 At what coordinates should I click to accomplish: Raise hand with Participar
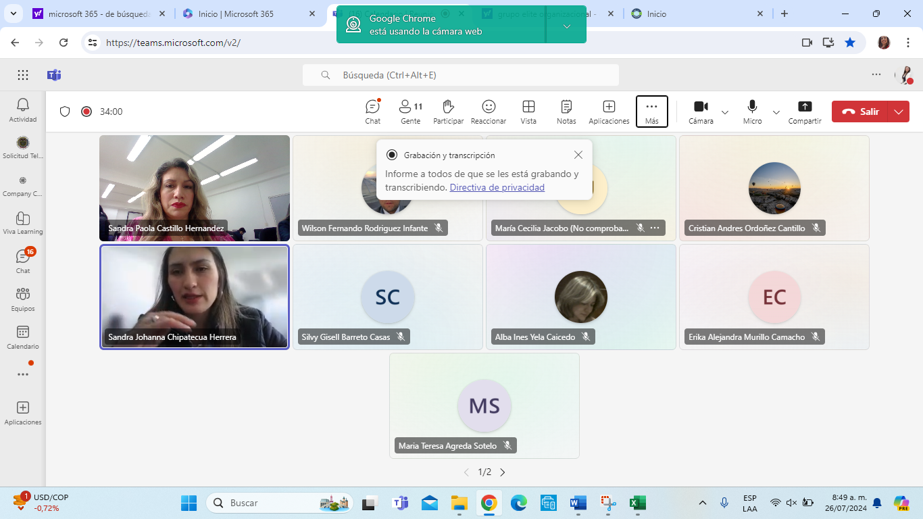coord(448,112)
